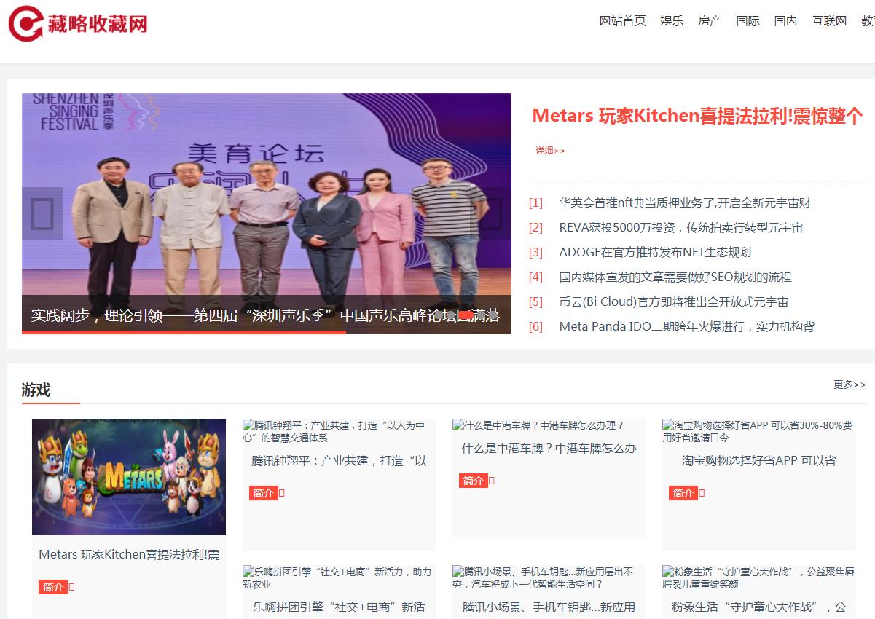The image size is (875, 619).
Task: Open carousel caption 实践阔步，理论引领 headline
Action: click(265, 315)
